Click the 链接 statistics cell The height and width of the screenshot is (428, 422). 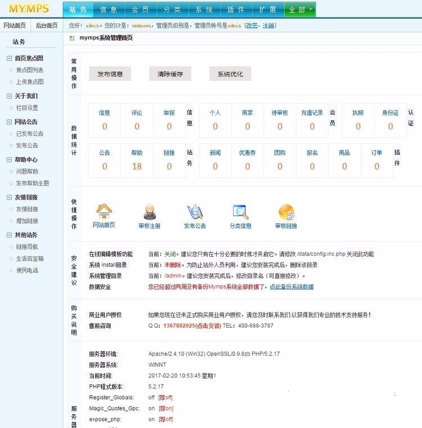[x=169, y=161]
